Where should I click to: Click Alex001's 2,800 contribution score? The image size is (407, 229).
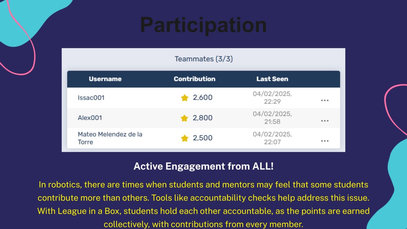tap(202, 118)
